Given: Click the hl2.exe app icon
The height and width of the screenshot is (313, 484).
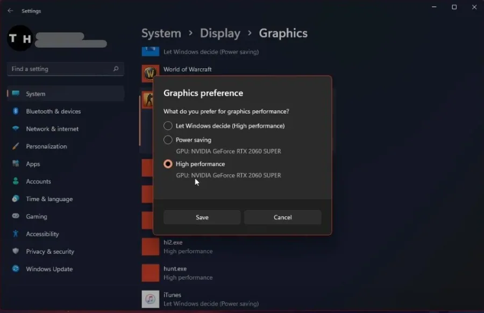Looking at the screenshot, I should [x=151, y=247].
